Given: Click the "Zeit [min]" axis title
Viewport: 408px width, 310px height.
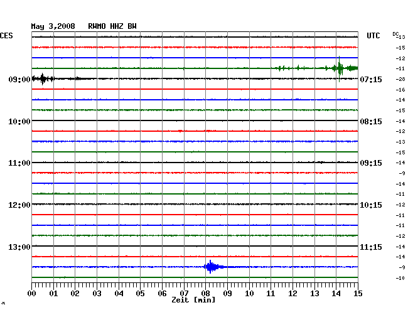Looking at the screenshot, I should click(193, 300).
